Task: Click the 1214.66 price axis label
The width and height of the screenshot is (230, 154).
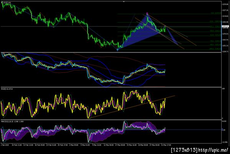Action: (225, 16)
